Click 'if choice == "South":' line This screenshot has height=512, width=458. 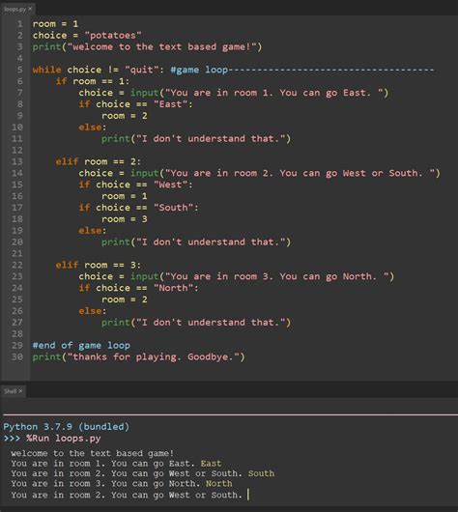(138, 208)
